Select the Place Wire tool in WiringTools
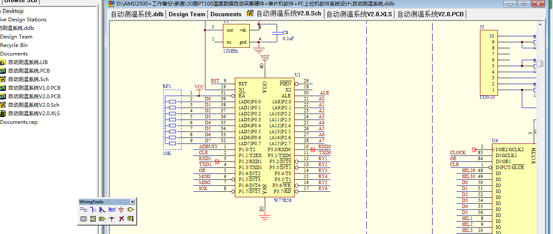The width and height of the screenshot is (553, 234). pos(84,210)
